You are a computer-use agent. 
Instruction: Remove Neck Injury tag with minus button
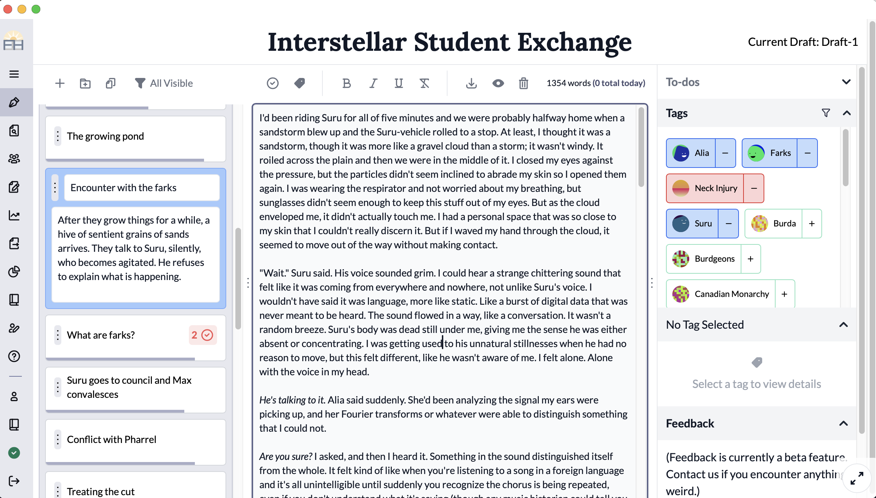point(754,188)
